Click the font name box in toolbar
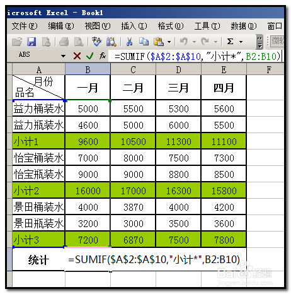This screenshot has height=294, width=291. [x=277, y=41]
